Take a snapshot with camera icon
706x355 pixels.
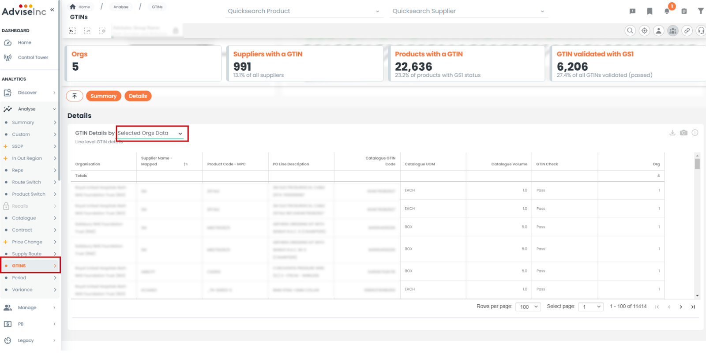click(x=683, y=133)
